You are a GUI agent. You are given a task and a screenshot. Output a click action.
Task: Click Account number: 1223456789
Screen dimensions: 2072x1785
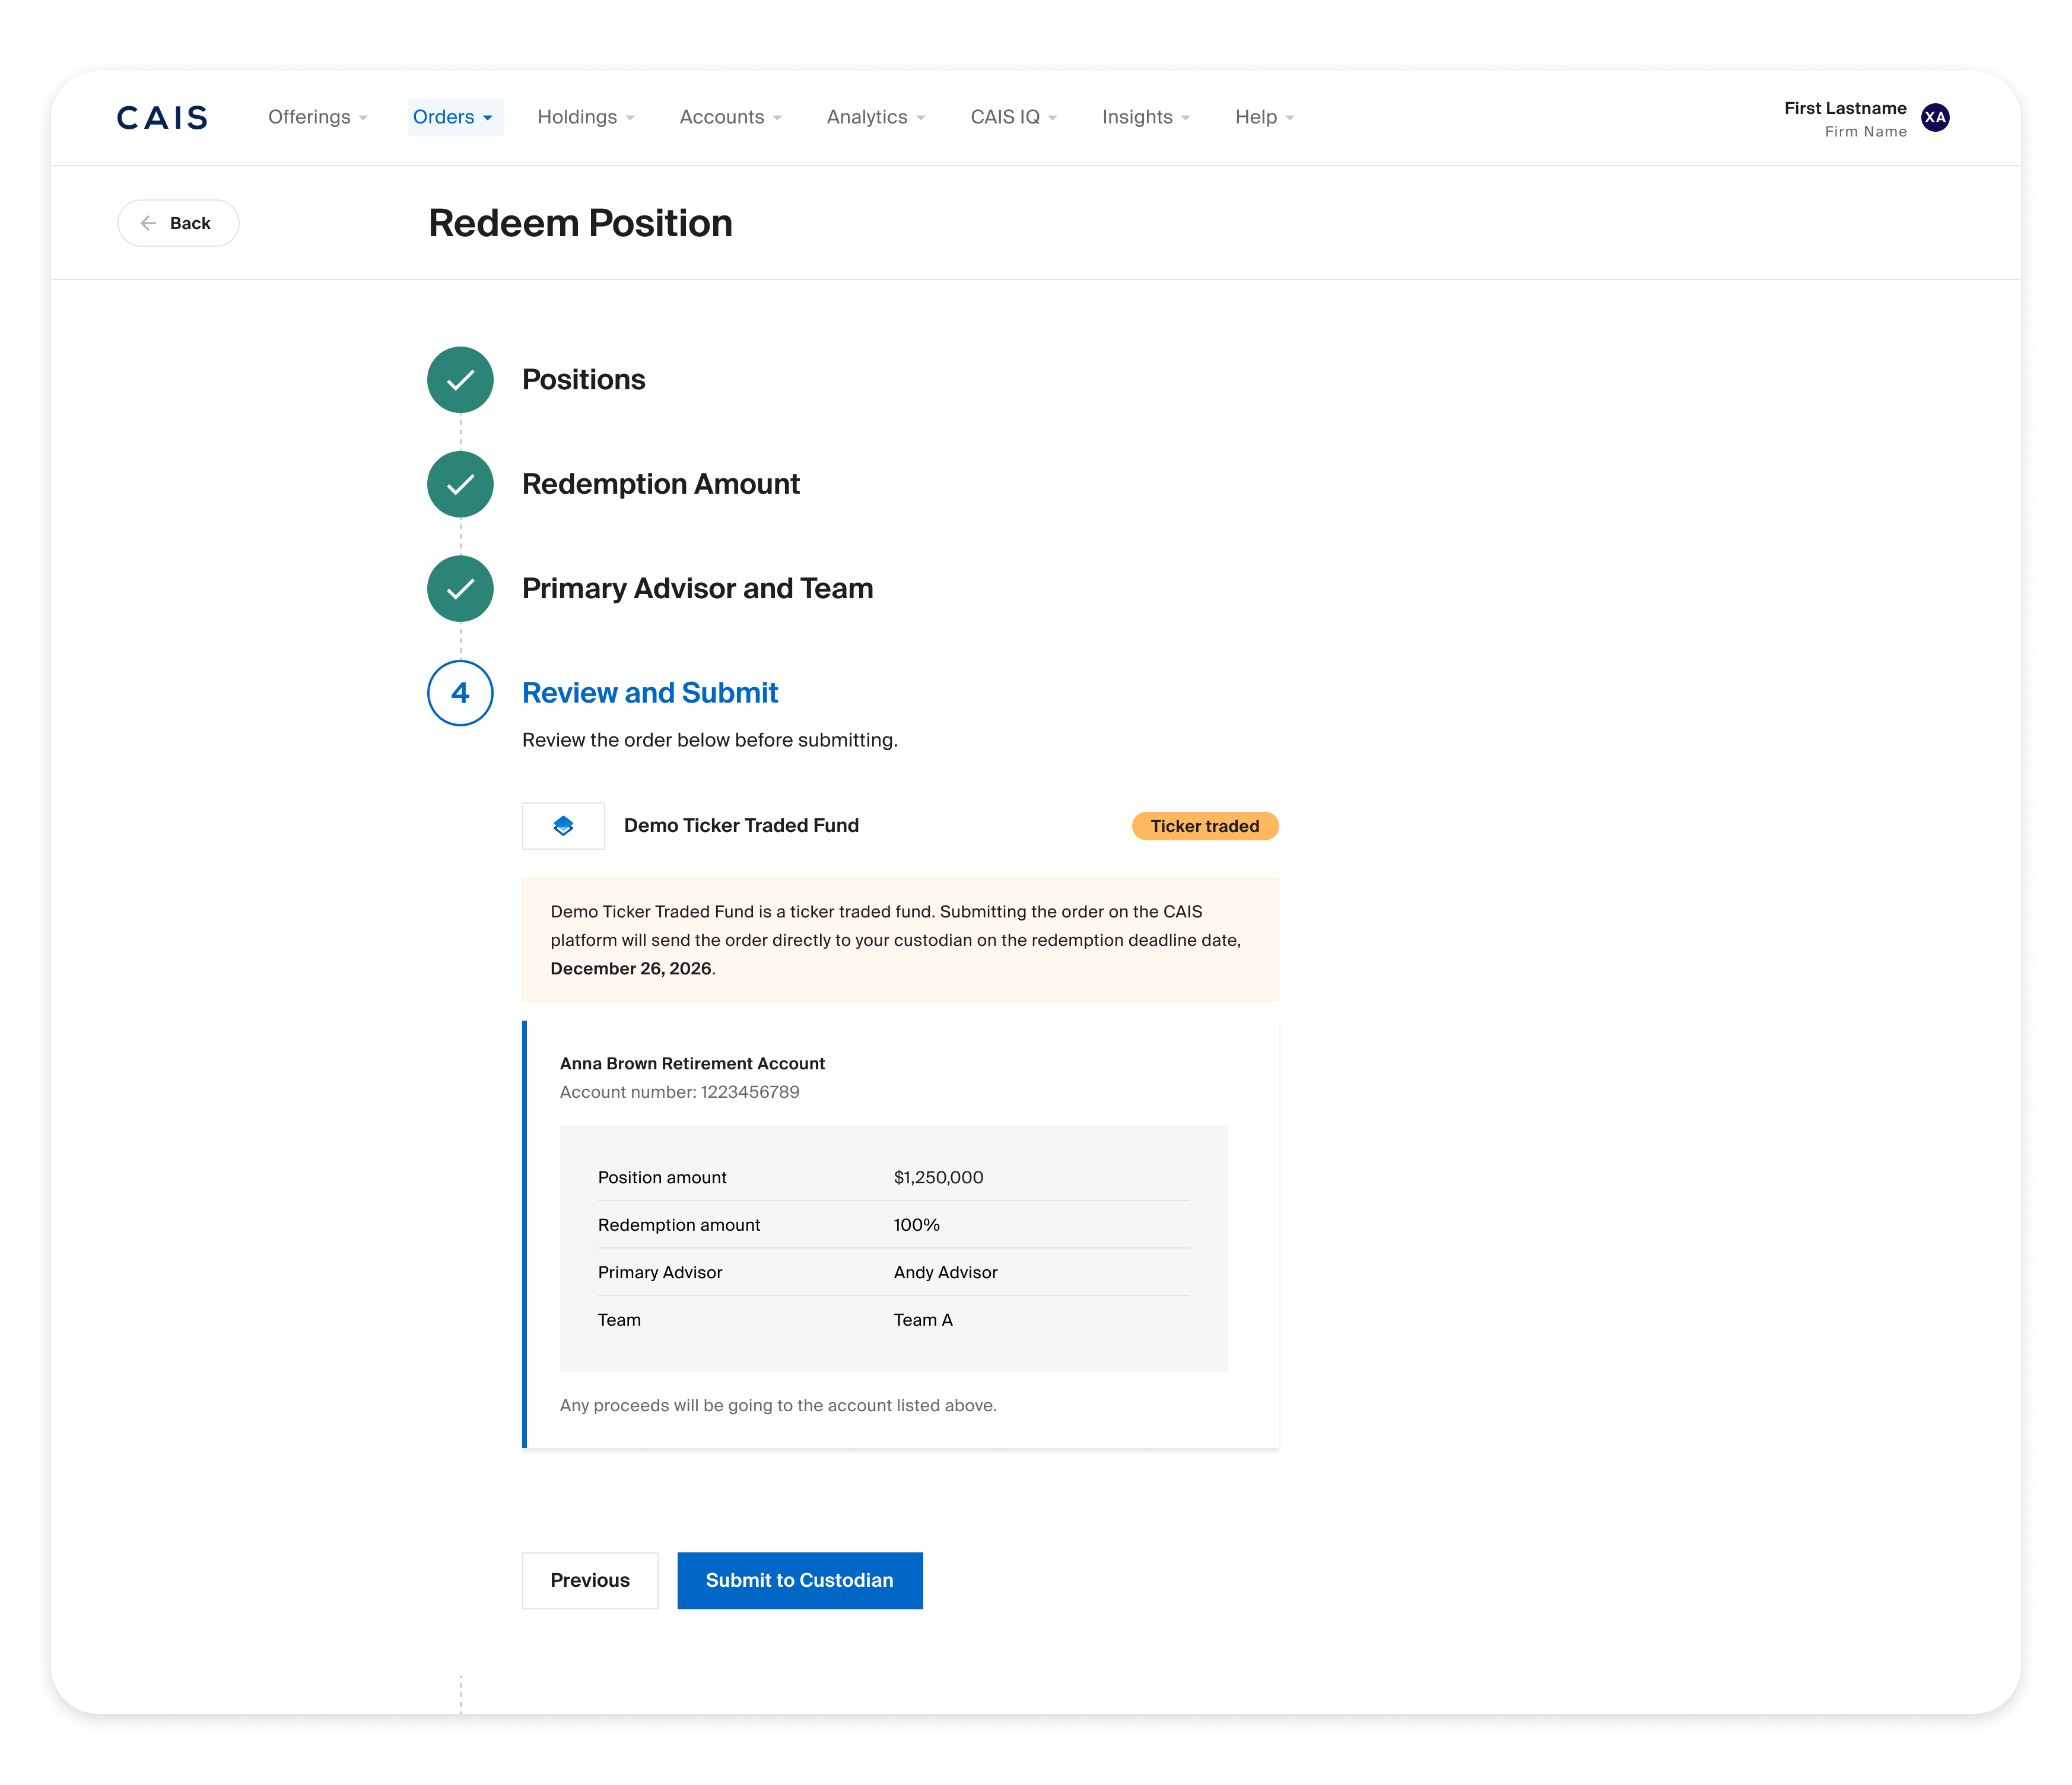click(679, 1092)
